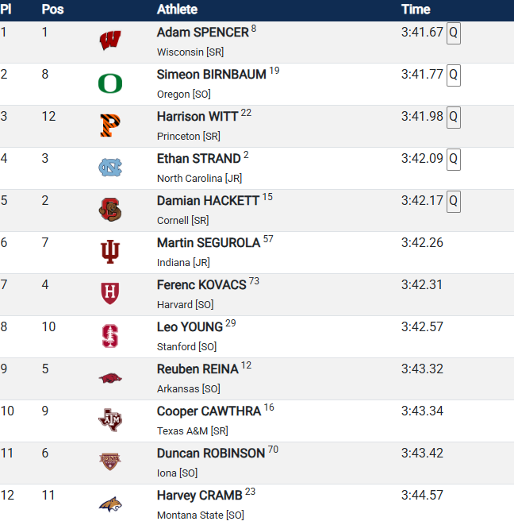Click the Cornell bear logo
514x525 pixels.
(110, 210)
